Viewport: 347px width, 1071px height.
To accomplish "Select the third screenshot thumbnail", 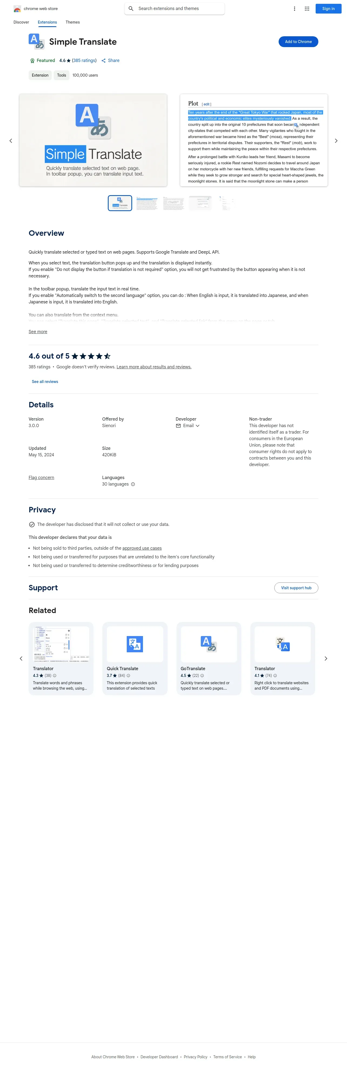I will 174,203.
